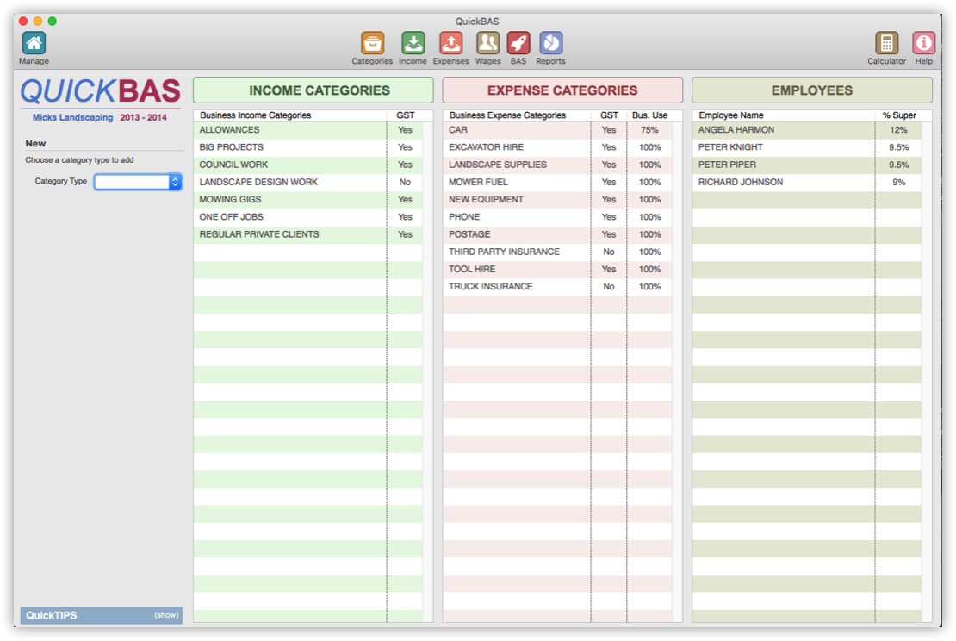956x641 pixels.
Task: Click the INCOME CATEGORIES header
Action: pyautogui.click(x=313, y=90)
